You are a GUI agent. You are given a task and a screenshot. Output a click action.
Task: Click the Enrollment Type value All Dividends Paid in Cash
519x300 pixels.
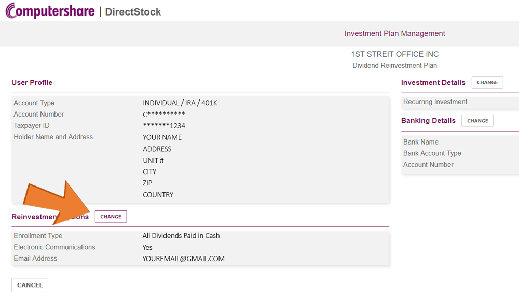click(x=181, y=236)
